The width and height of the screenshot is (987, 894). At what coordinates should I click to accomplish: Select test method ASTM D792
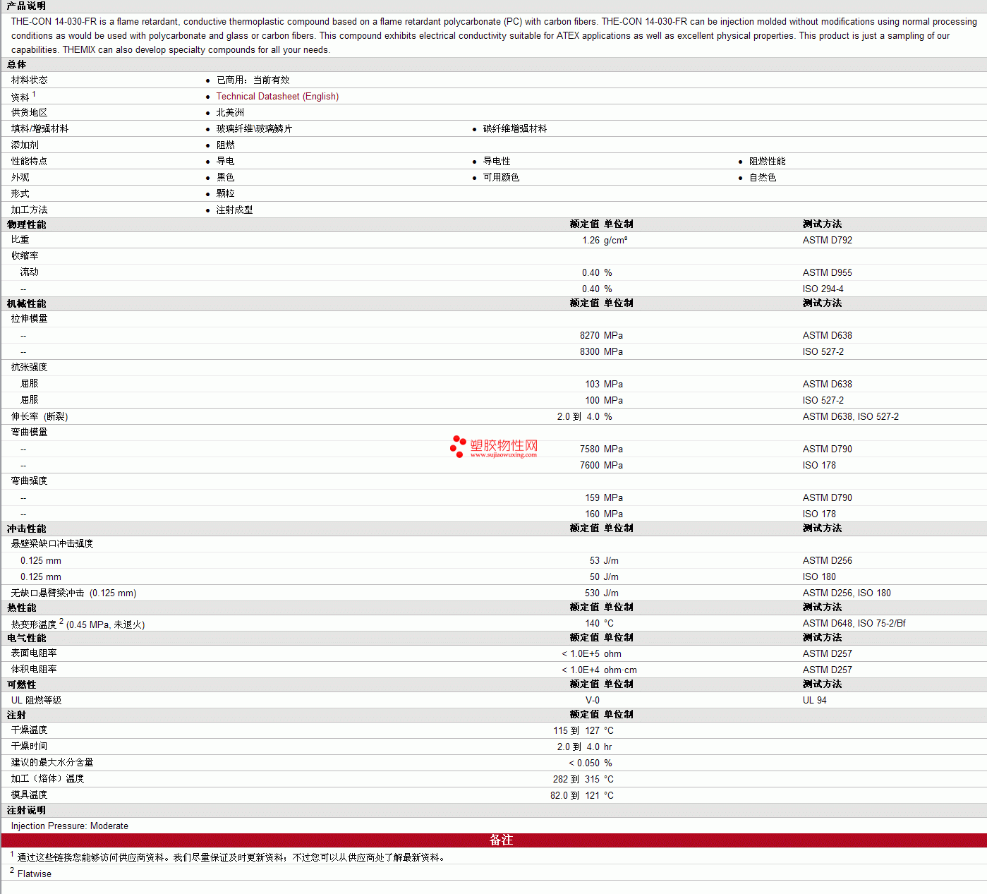click(828, 241)
